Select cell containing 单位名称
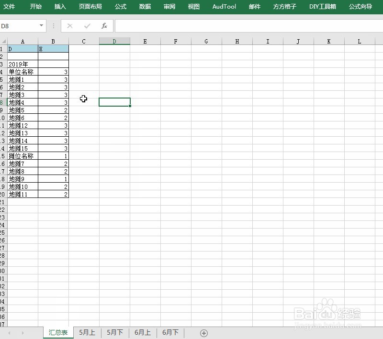Viewport: 383px width, 339px height. (x=23, y=72)
